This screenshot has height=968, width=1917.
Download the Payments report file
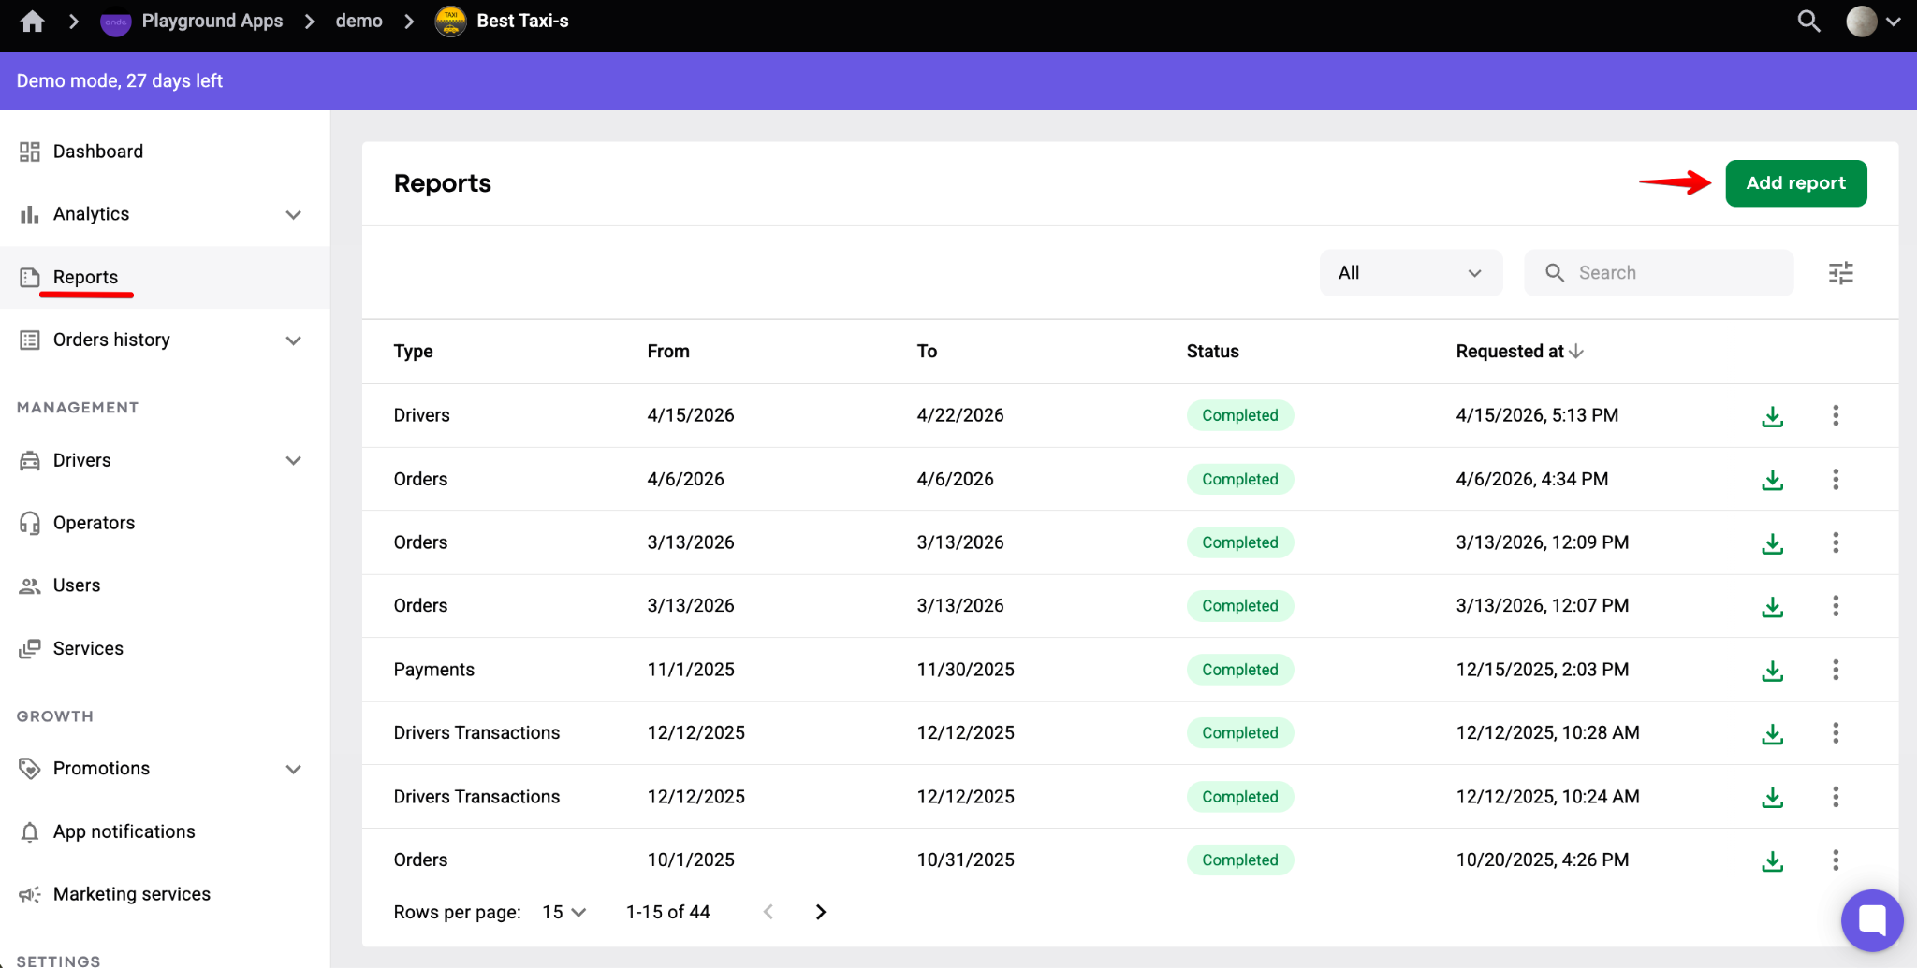coord(1772,671)
